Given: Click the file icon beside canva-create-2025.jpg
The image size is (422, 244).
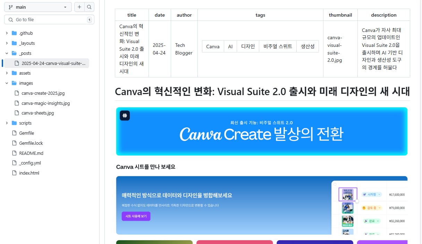Looking at the screenshot, I should click(x=17, y=93).
